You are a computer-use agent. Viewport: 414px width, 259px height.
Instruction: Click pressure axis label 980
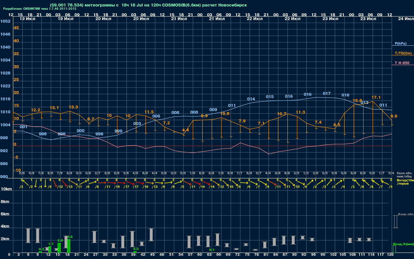click(x=4, y=177)
